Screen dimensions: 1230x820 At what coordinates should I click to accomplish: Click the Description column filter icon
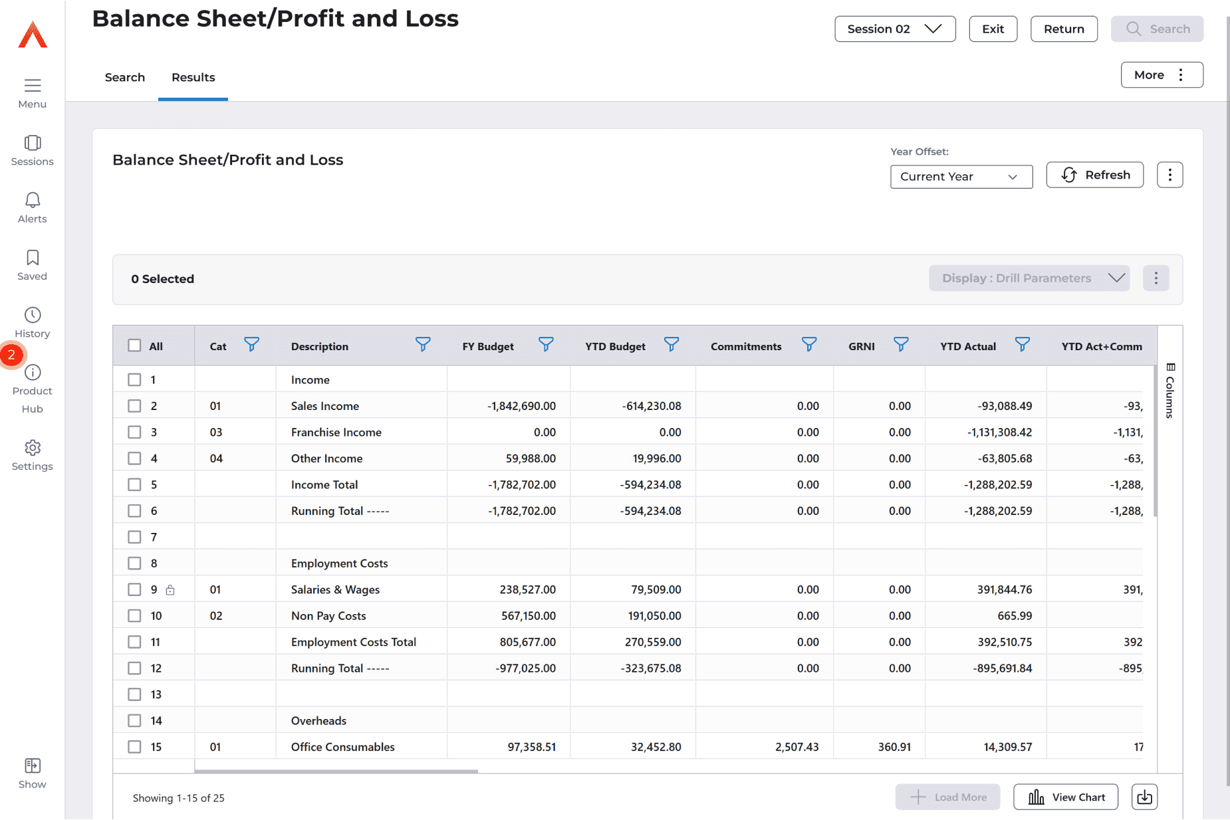click(423, 345)
